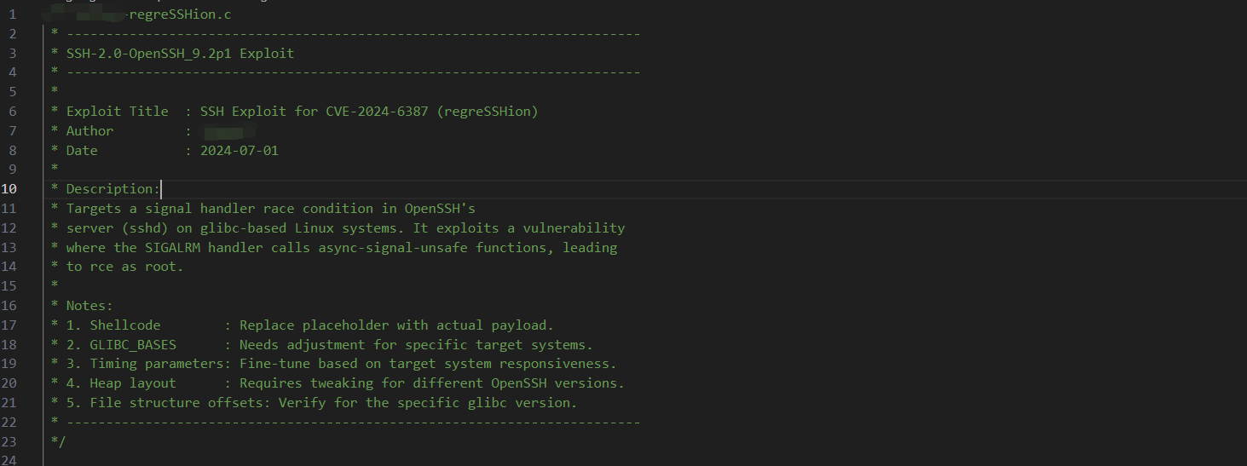Click line number 24 in the gutter
This screenshot has height=466, width=1247.
click(11, 461)
